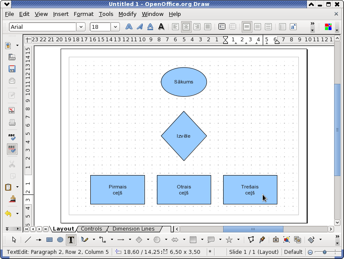Choose the Line drawing tool
Image resolution: width=344 pixels, height=259 pixels.
pyautogui.click(x=28, y=240)
